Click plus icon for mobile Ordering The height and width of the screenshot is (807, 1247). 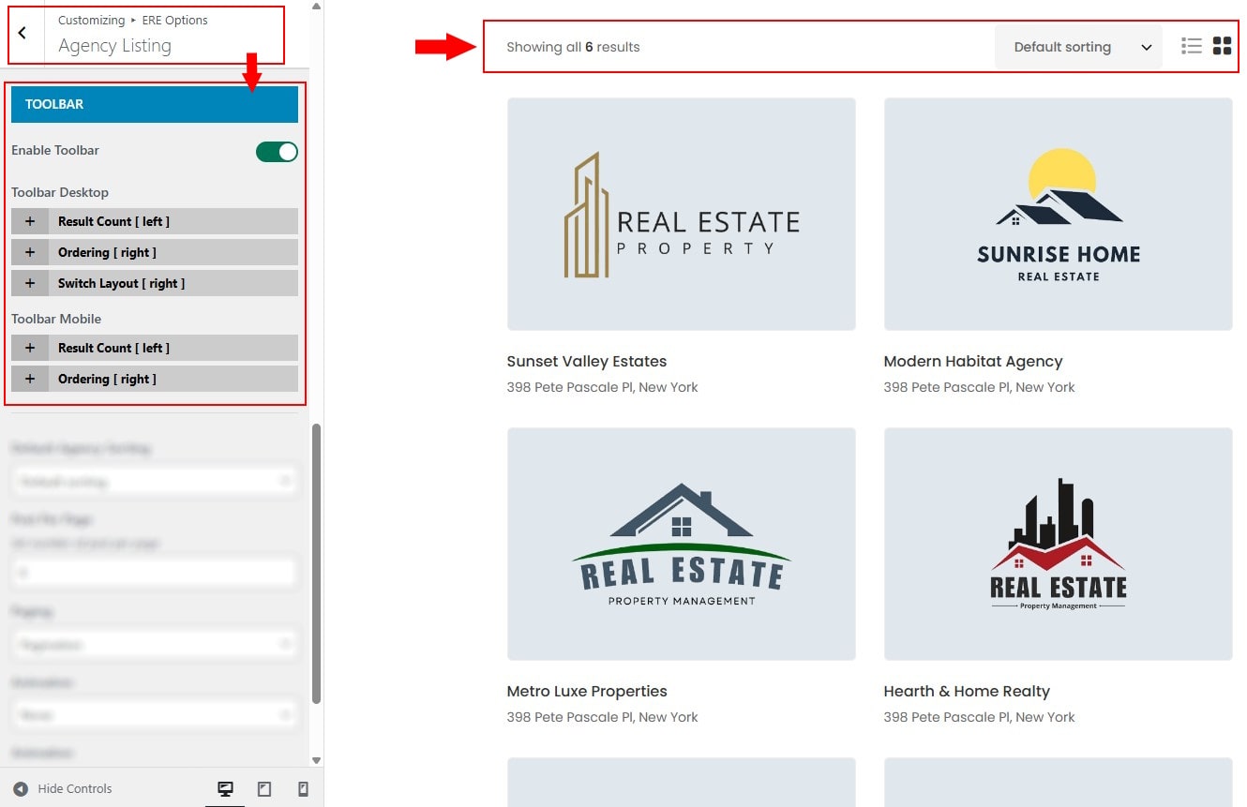click(x=30, y=379)
